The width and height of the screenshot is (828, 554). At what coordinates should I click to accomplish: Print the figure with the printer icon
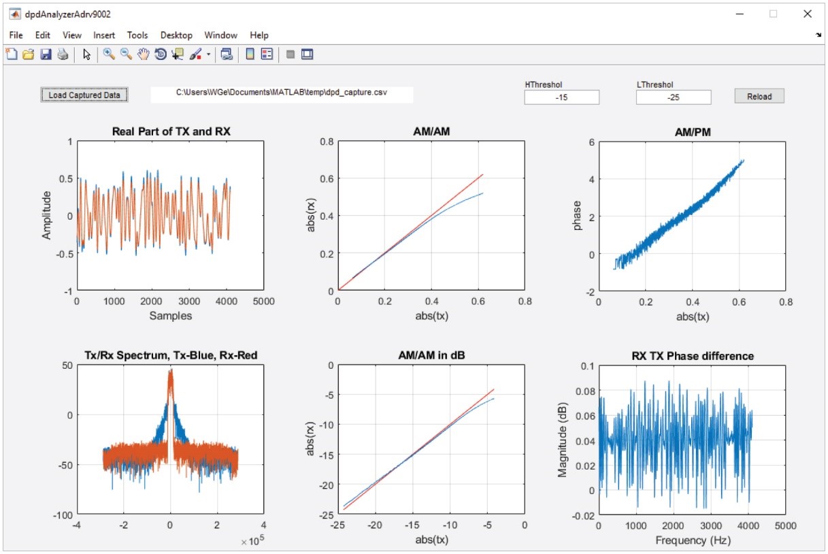click(x=62, y=55)
